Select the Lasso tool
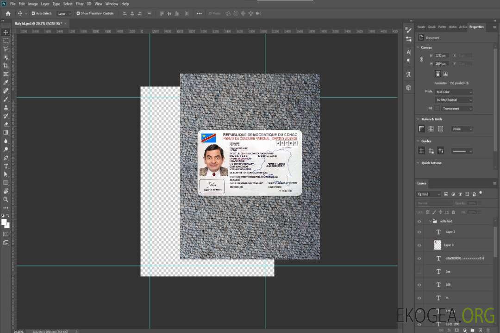The width and height of the screenshot is (500, 333). (6, 49)
